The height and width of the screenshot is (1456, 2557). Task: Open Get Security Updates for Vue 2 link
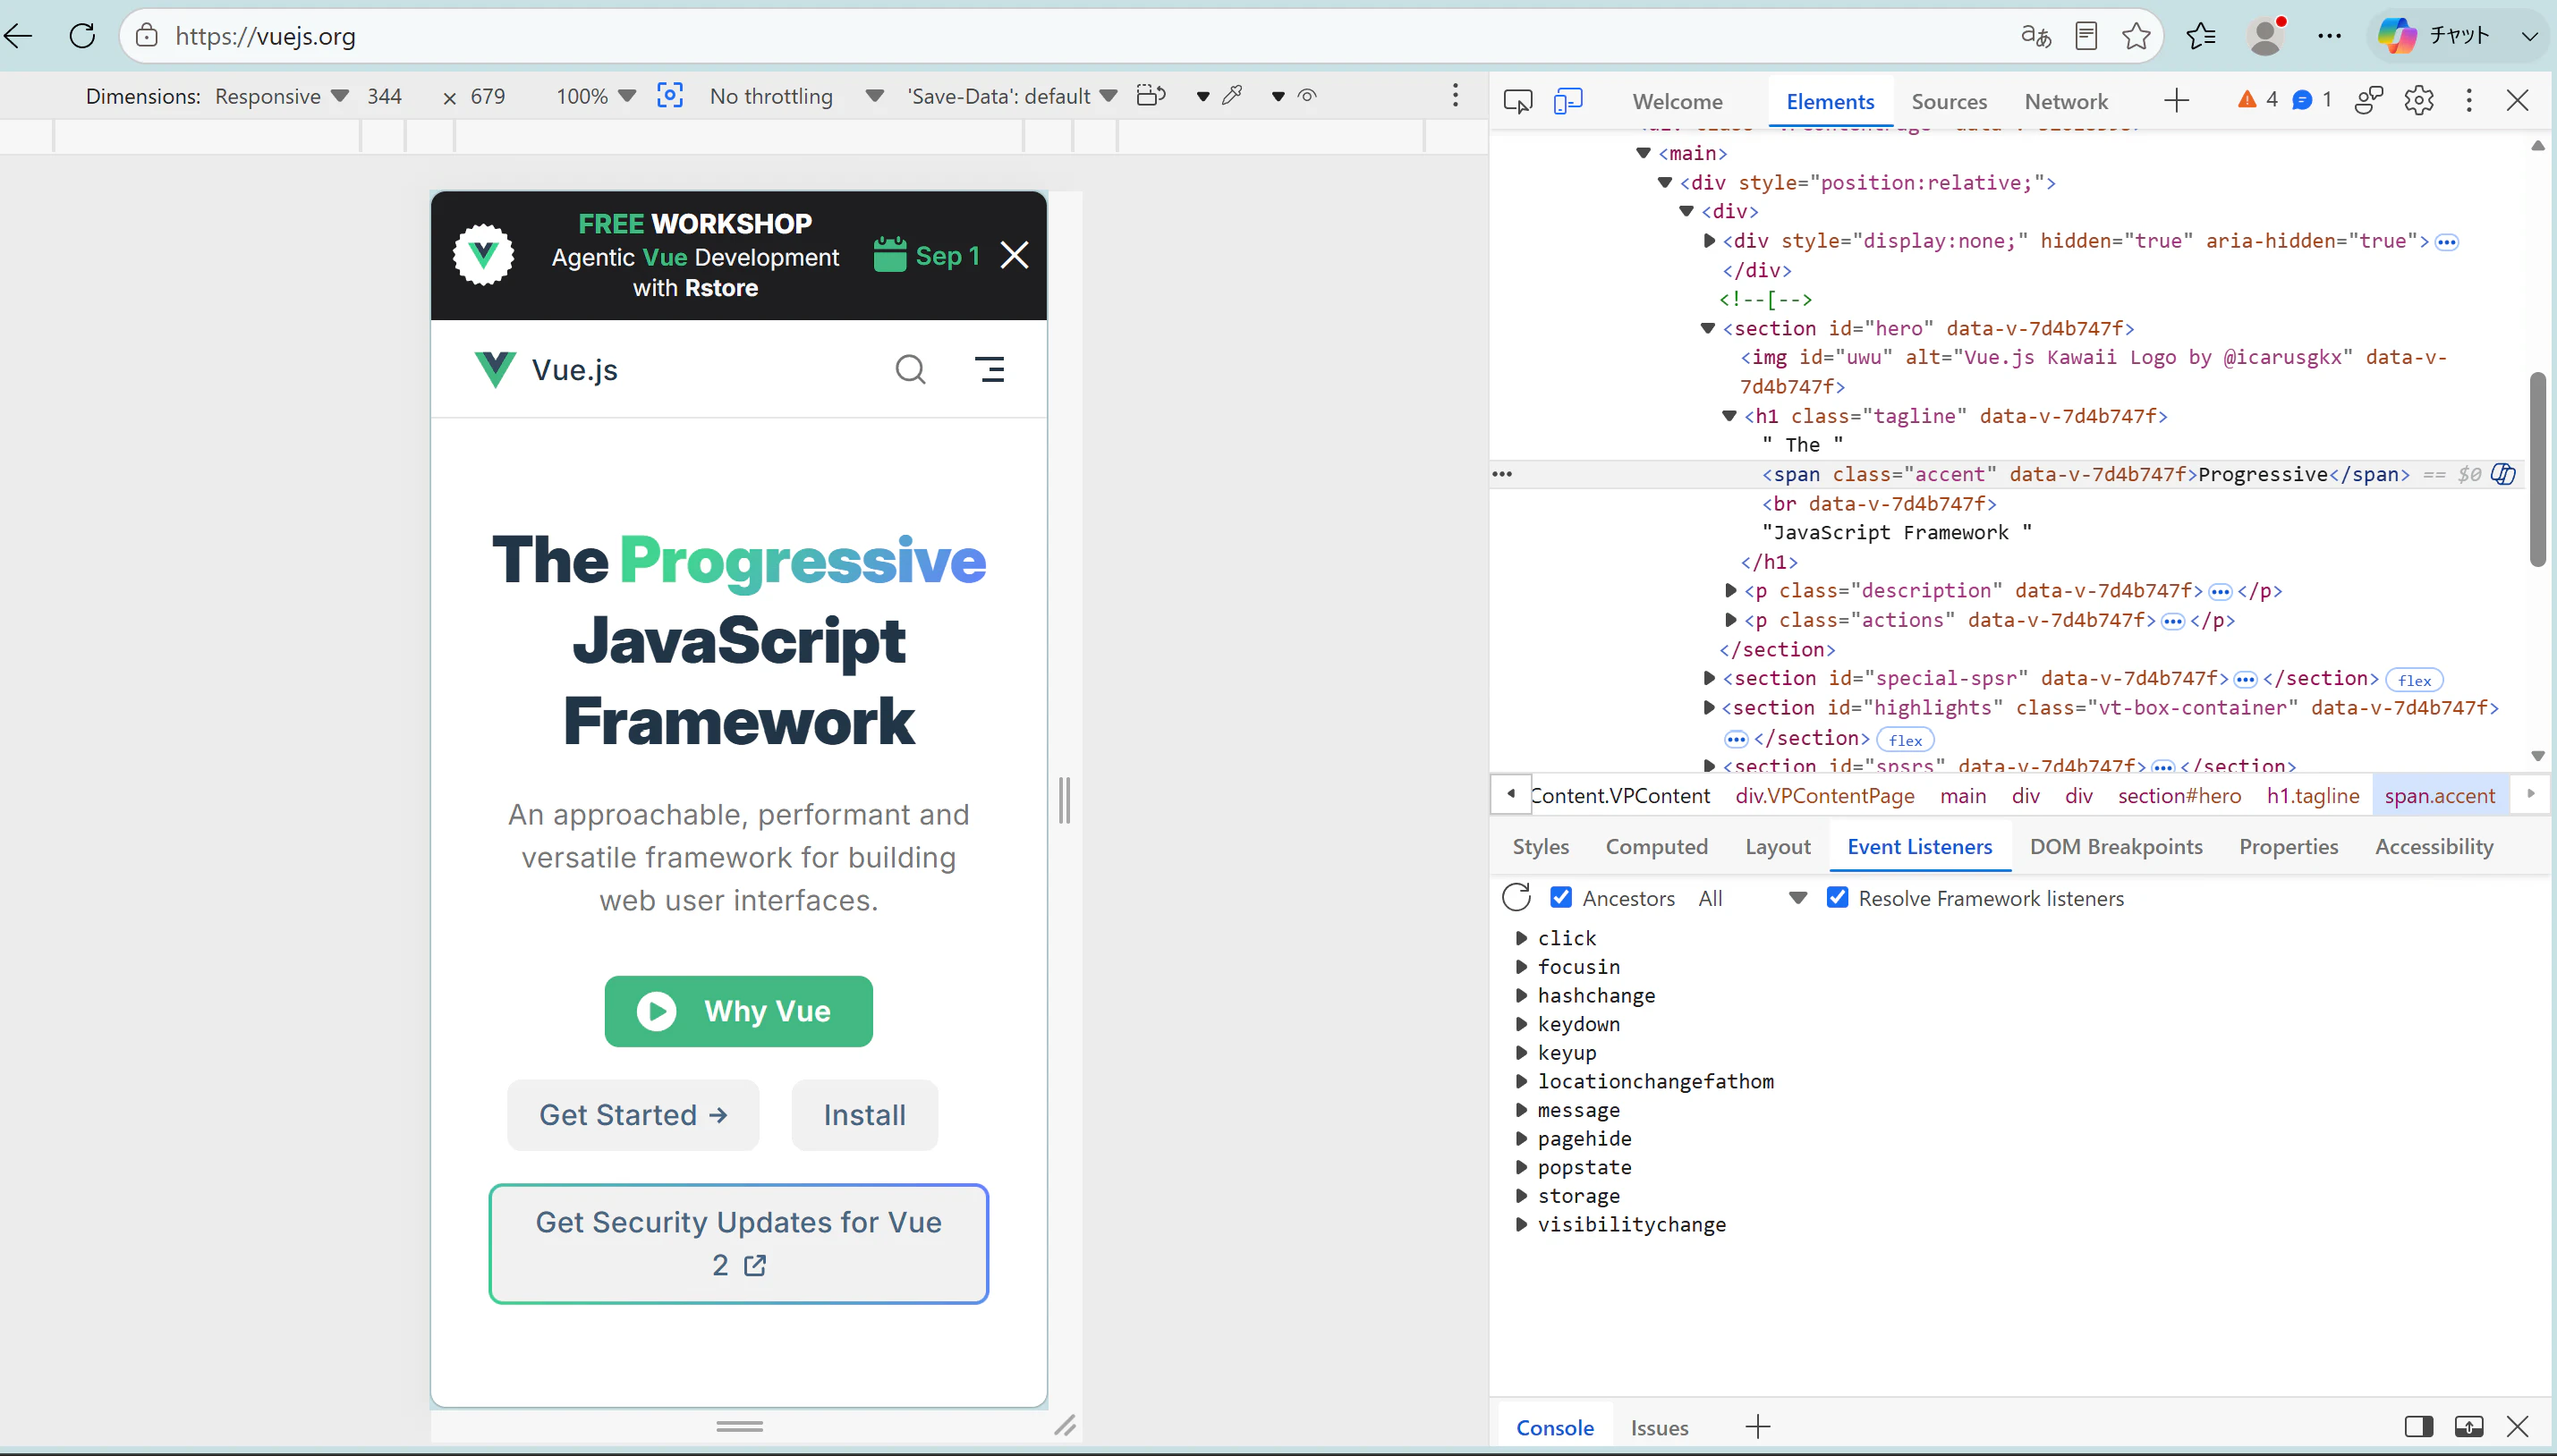pos(738,1243)
